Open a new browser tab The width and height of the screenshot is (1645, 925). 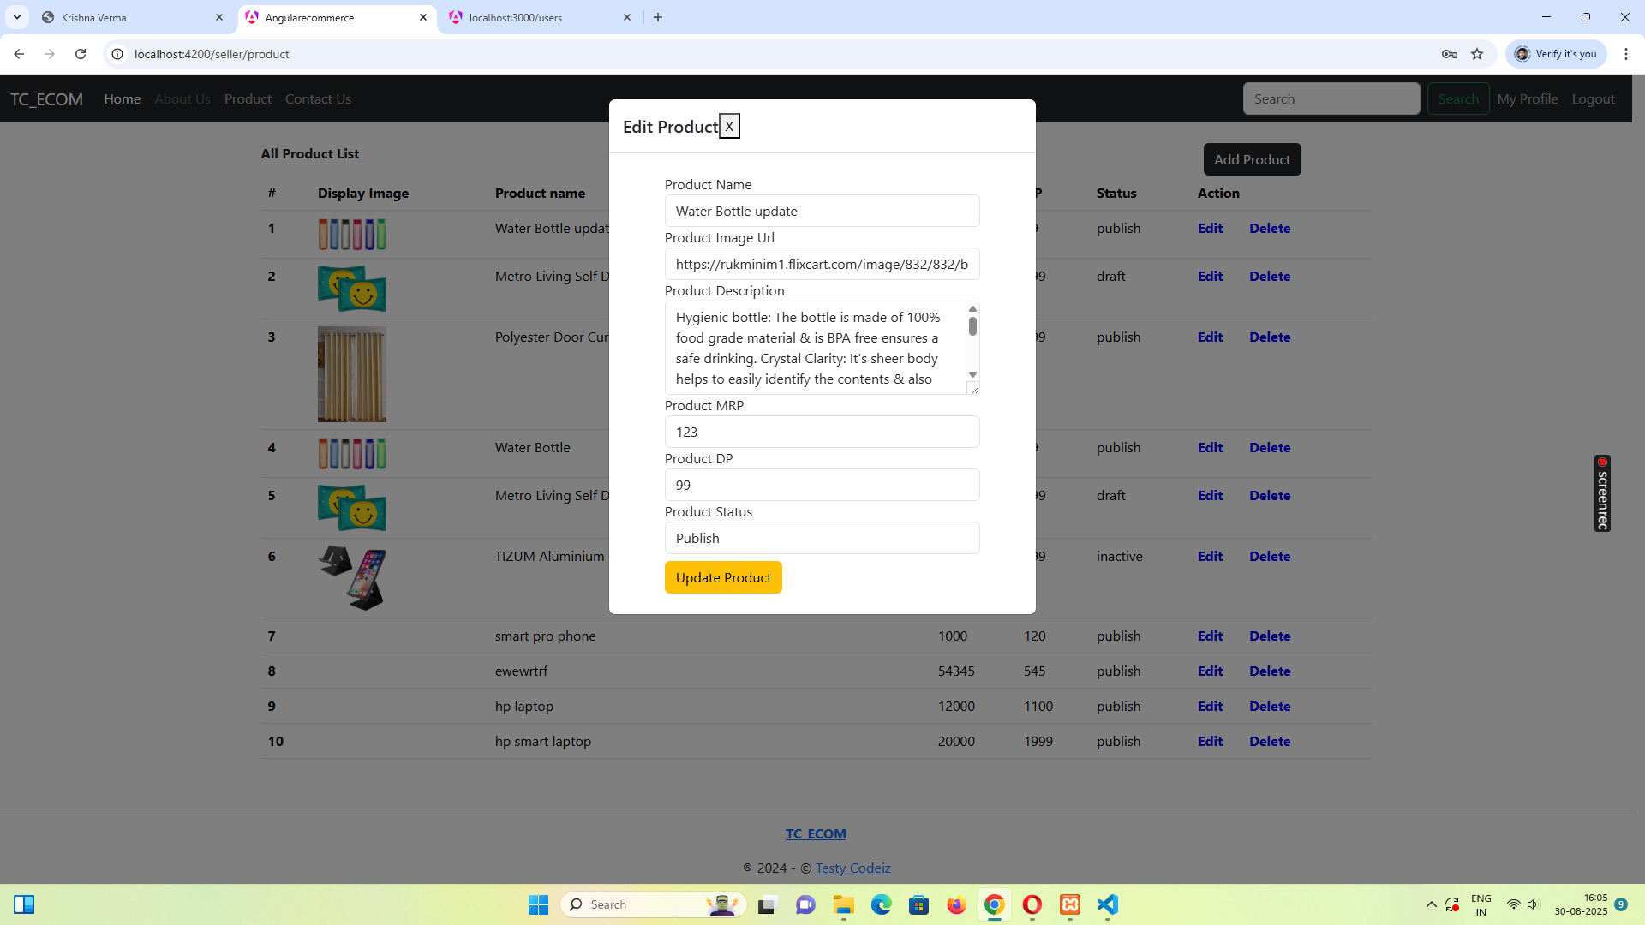658,17
